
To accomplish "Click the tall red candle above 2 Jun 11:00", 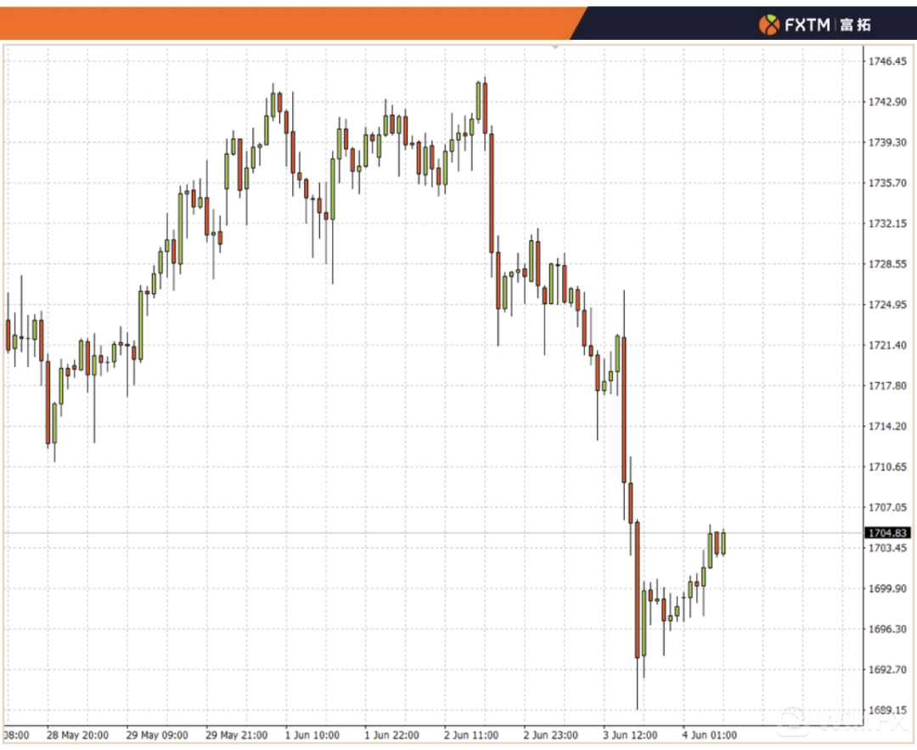I will (x=491, y=193).
